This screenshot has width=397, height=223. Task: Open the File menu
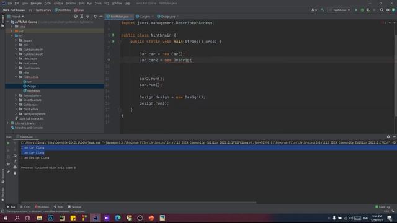pos(10,4)
